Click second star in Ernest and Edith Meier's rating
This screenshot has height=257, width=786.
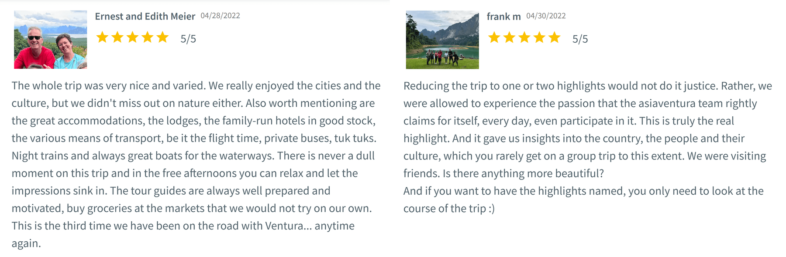(117, 37)
